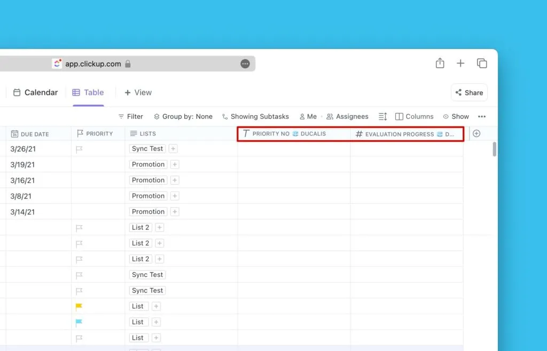Click the Share button
547x351 pixels.
coord(469,92)
